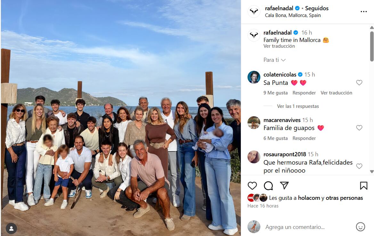Open the Cala Bona, Mallorca, Spain location
This screenshot has height=236, width=374.
click(x=293, y=15)
